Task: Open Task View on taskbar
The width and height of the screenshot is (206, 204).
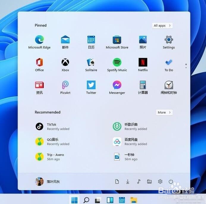Action: click(98, 200)
